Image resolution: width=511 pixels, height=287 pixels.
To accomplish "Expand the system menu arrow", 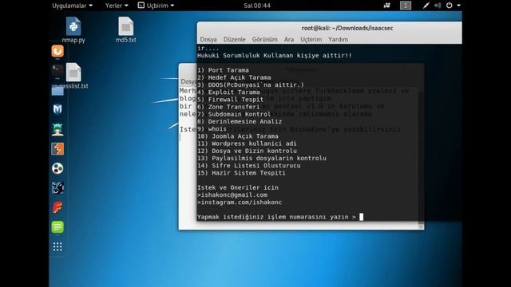I will 458,6.
